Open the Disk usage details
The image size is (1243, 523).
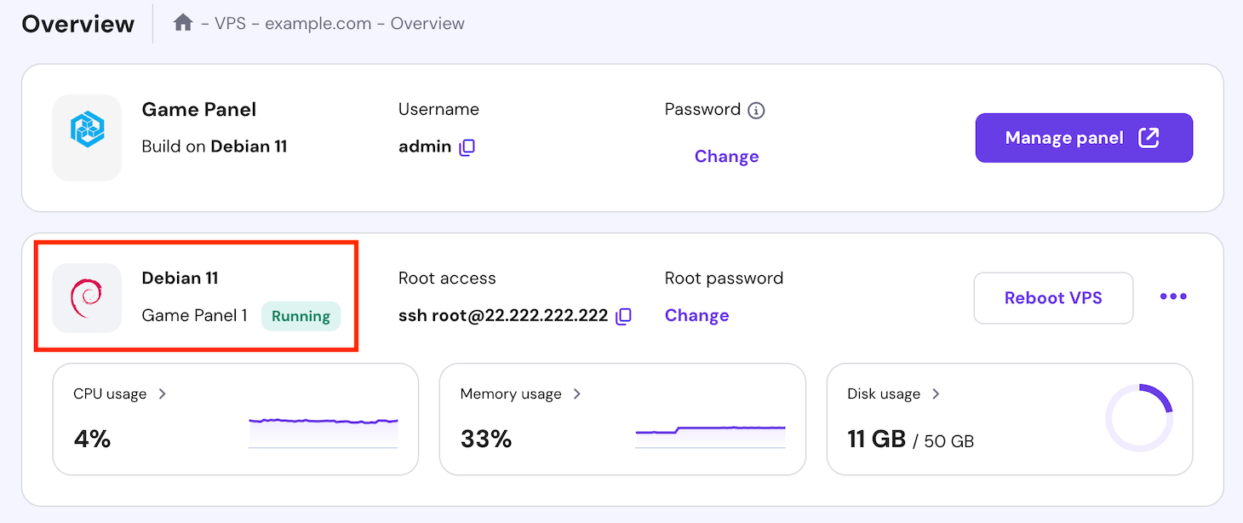click(x=936, y=394)
